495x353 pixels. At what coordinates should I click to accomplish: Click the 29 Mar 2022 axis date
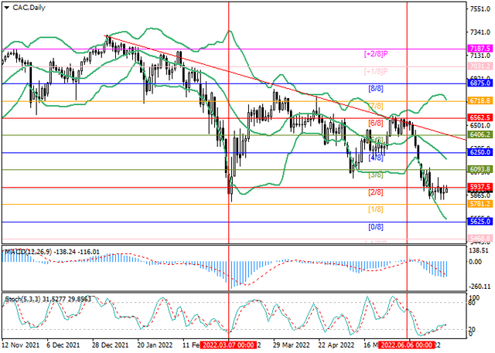click(290, 347)
